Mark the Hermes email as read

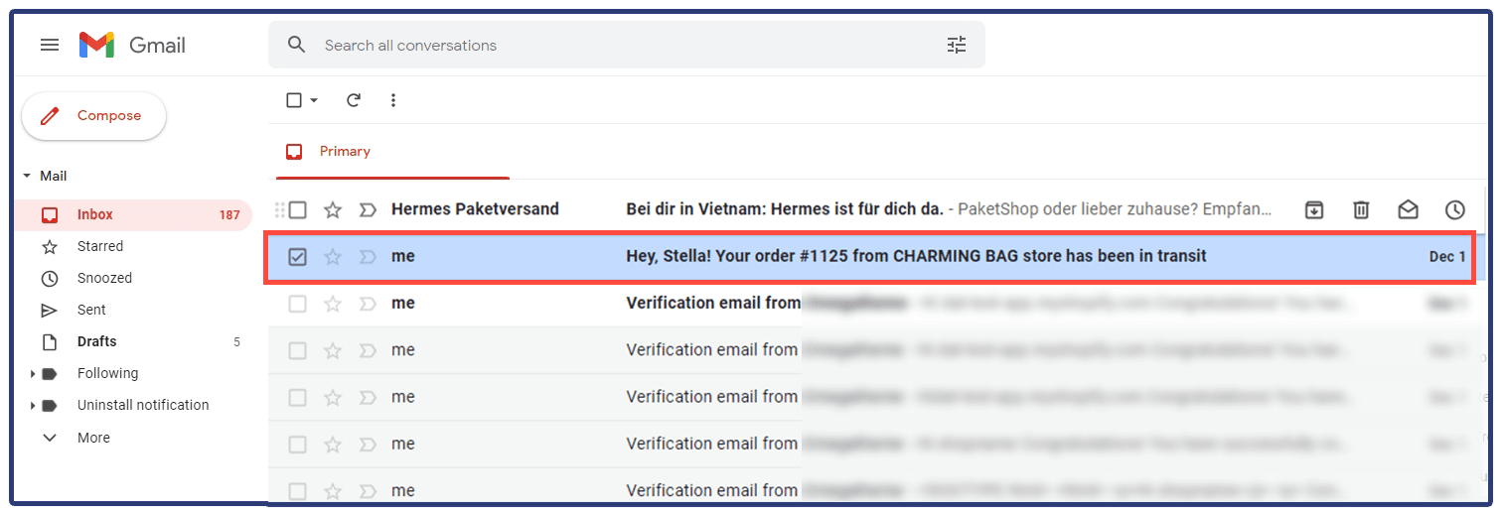[x=1408, y=209]
